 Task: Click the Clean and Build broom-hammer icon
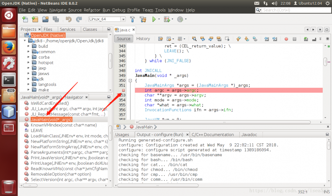click(143, 19)
